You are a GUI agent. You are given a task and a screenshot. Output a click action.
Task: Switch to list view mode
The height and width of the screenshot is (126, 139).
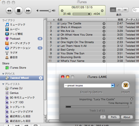click(113, 10)
